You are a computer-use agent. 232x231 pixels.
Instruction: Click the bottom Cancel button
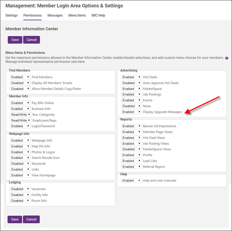point(31,219)
